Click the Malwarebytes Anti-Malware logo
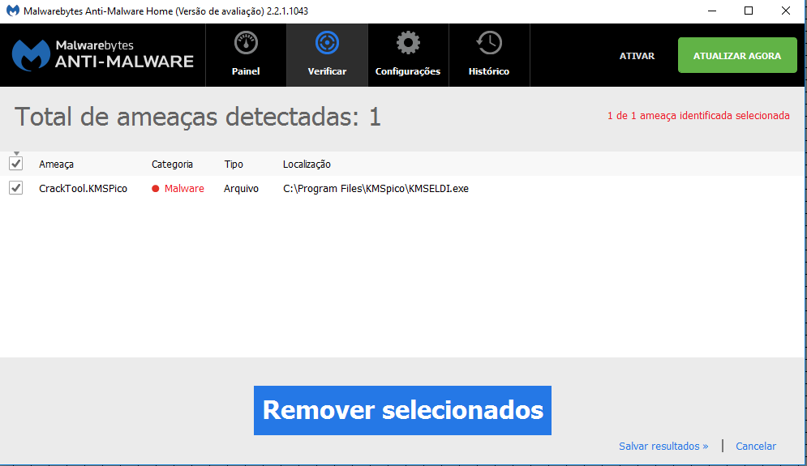 (x=102, y=55)
